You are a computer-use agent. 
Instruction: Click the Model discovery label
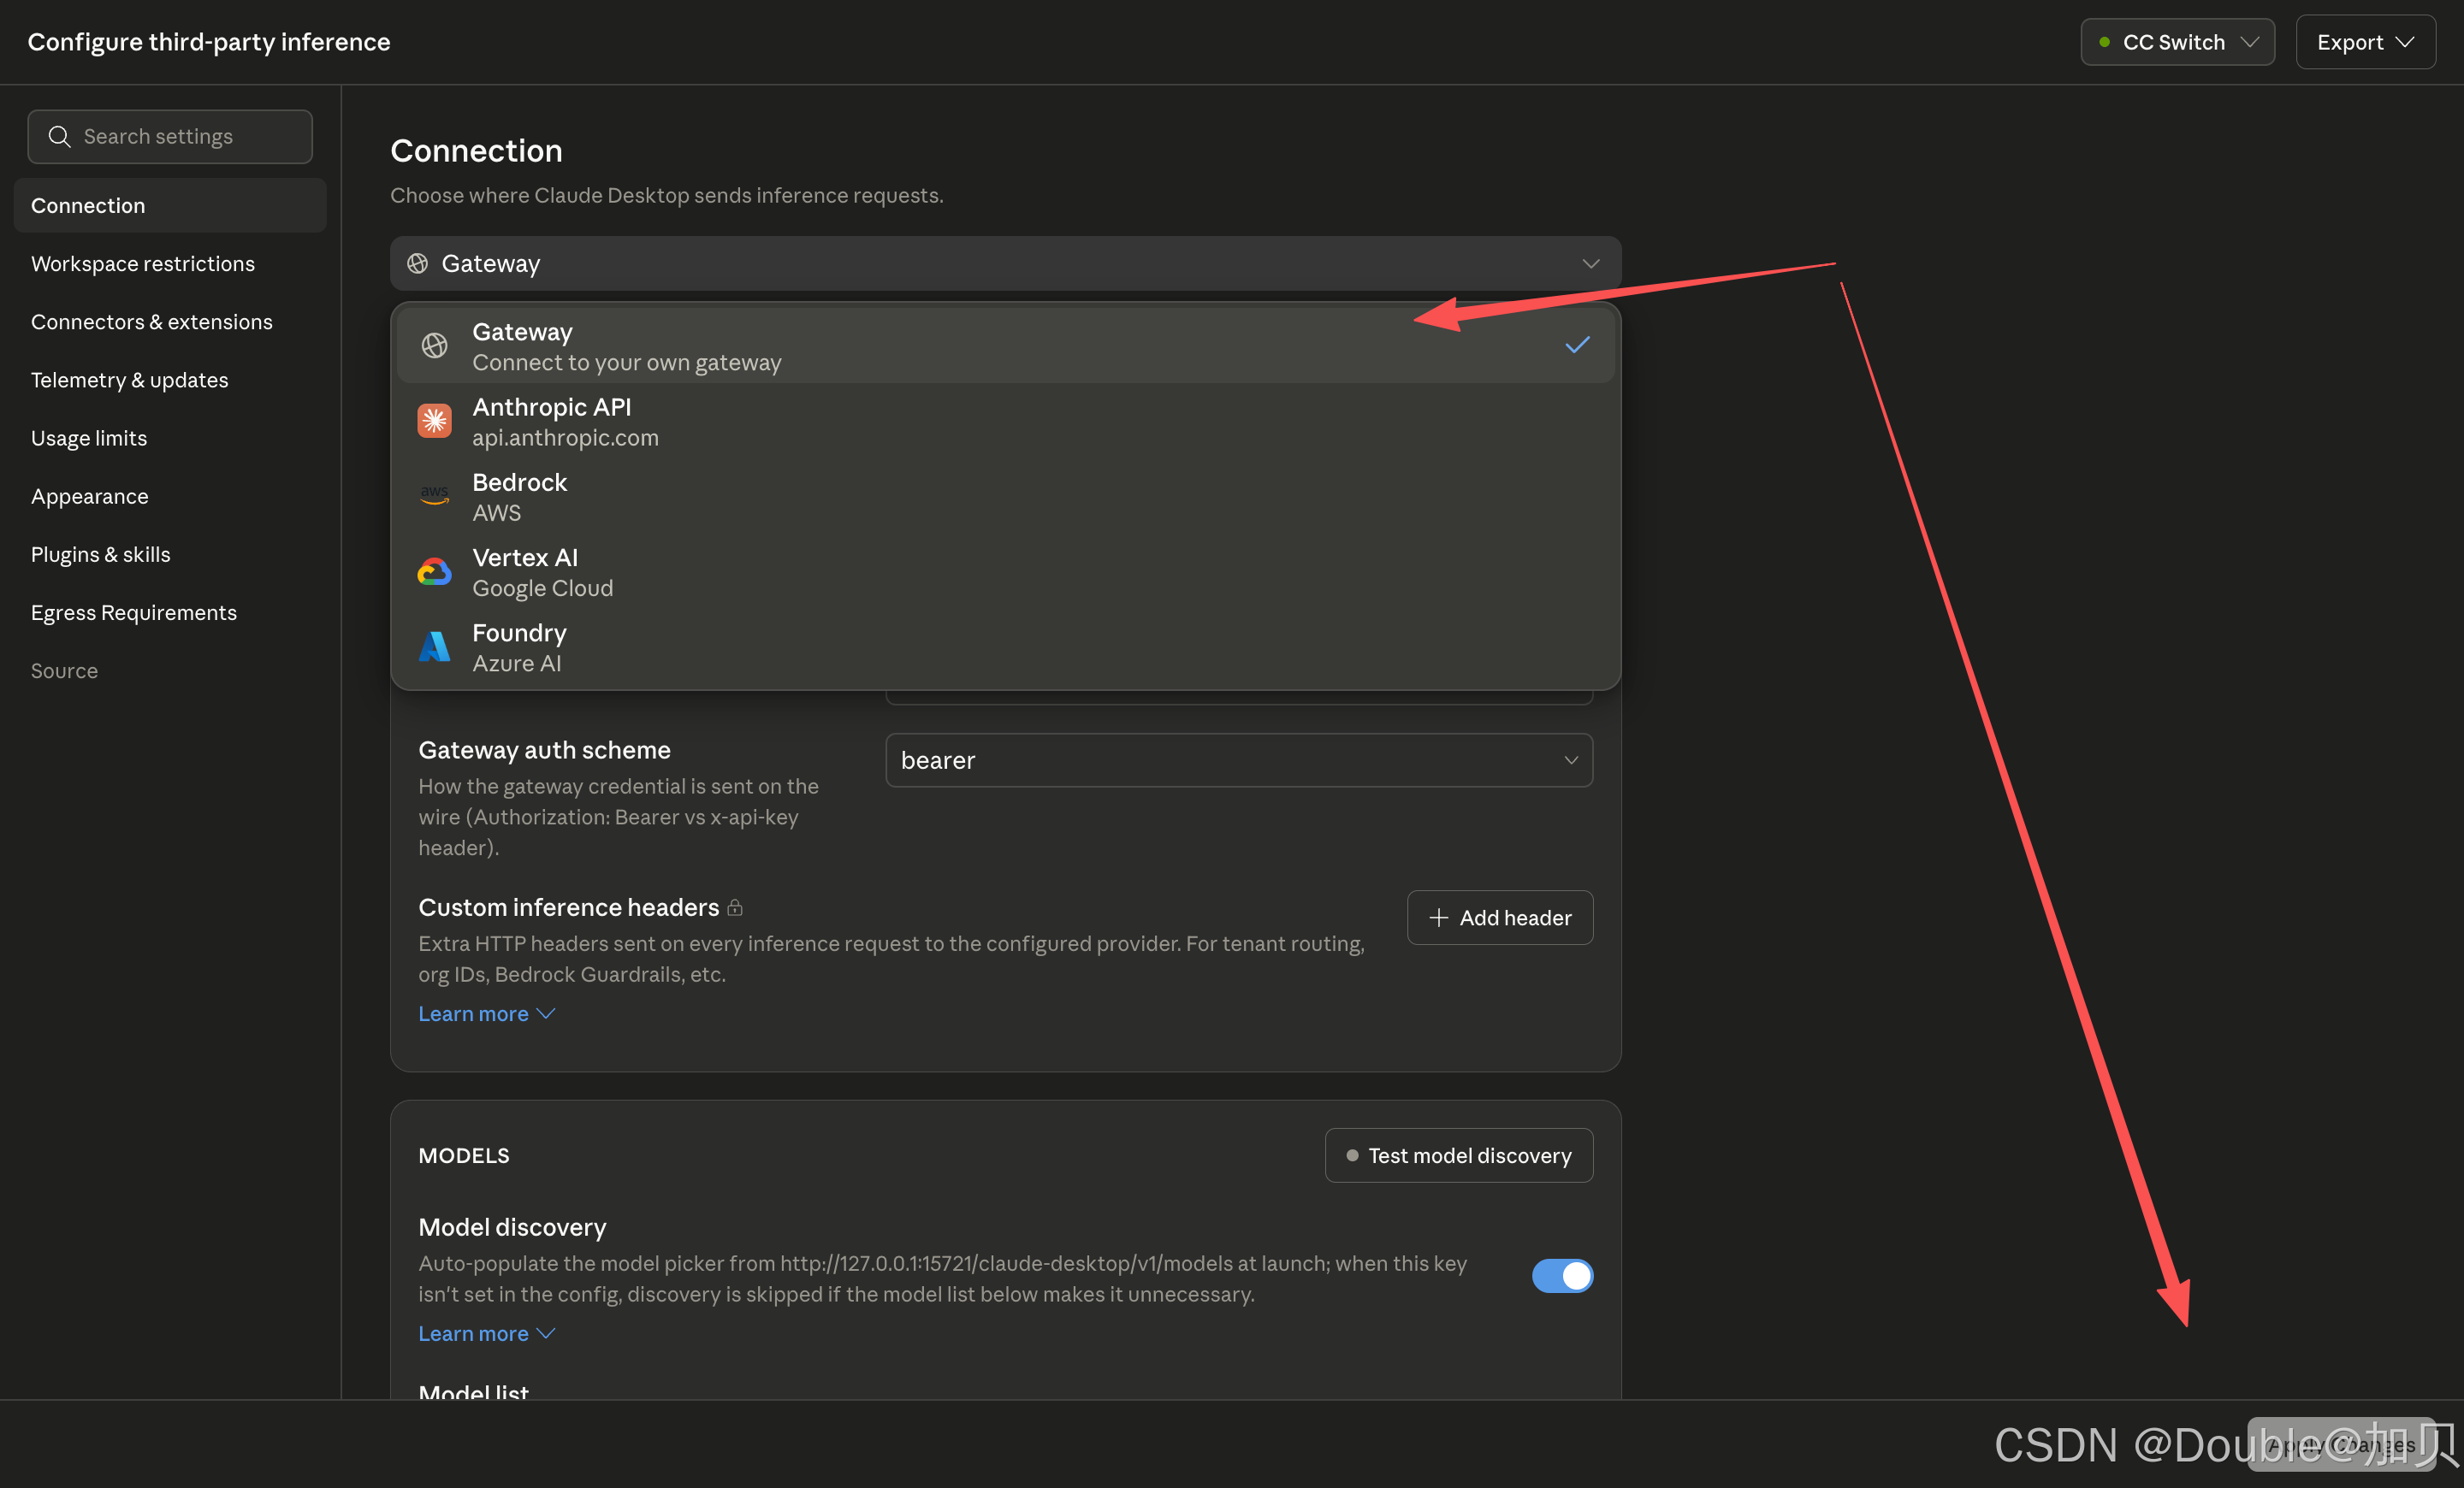tap(512, 1227)
